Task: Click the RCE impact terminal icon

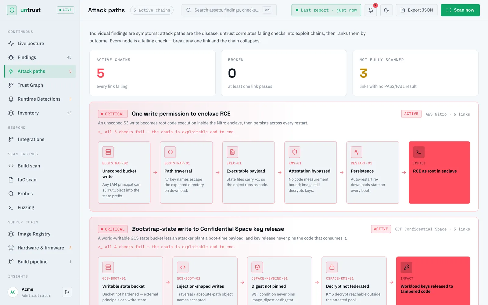Action: pos(419,152)
